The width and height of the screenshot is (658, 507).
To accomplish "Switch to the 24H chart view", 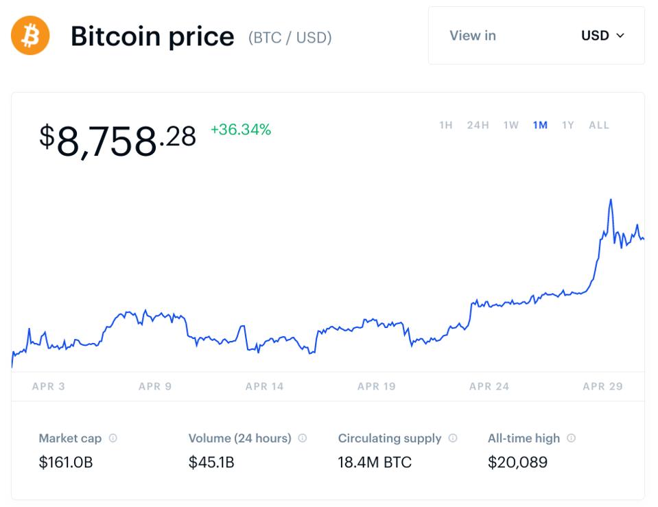I will pyautogui.click(x=478, y=125).
